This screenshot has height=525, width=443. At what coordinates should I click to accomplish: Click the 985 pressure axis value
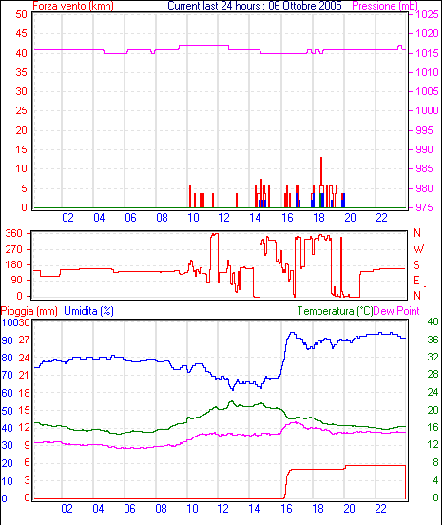pyautogui.click(x=424, y=168)
